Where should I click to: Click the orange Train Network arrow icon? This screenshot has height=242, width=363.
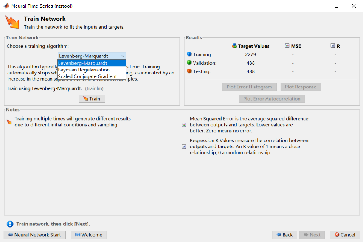coord(12,22)
